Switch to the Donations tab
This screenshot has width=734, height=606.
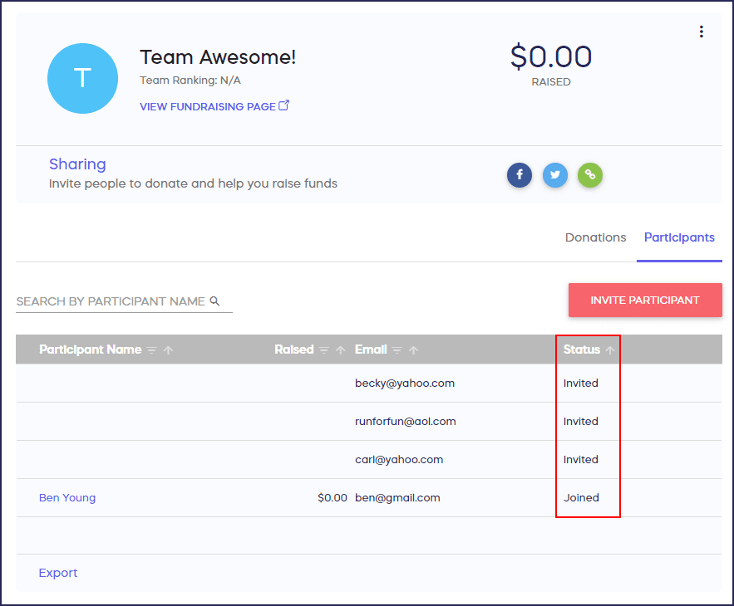(x=595, y=237)
